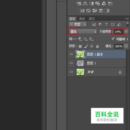The width and height of the screenshot is (130, 130).
Task: Click the 14% opacity input field
Action: (x=119, y=32)
